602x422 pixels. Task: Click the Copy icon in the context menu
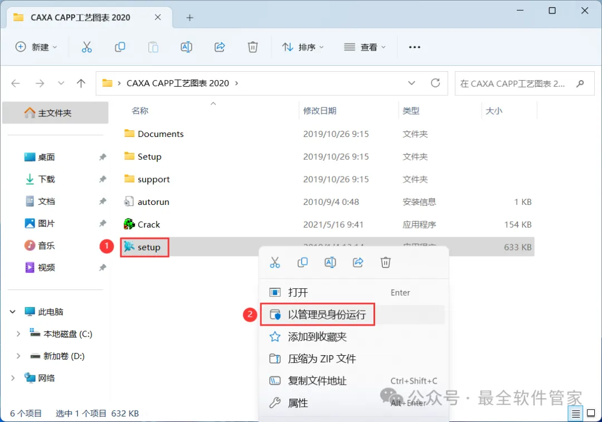(x=303, y=263)
